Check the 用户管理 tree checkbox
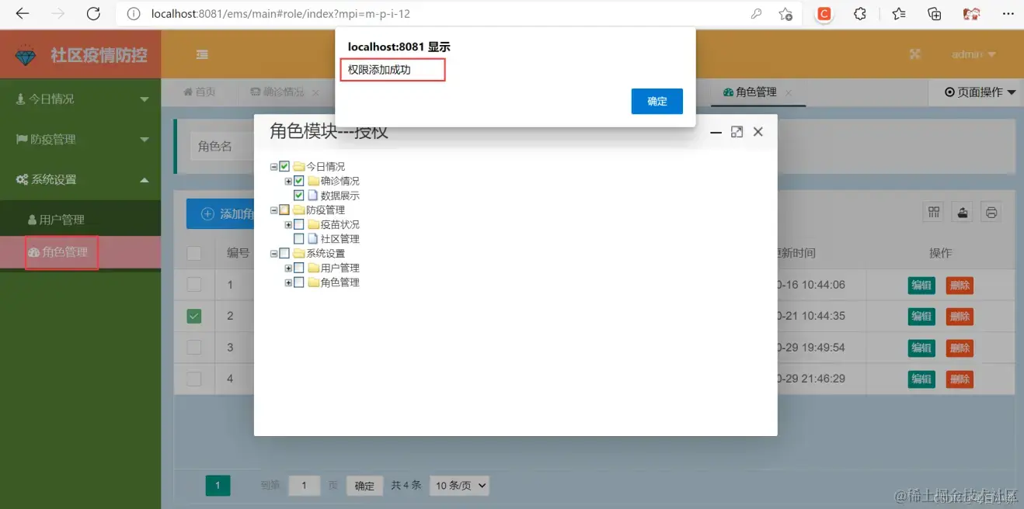Screen dimensions: 1024x509 pos(299,268)
